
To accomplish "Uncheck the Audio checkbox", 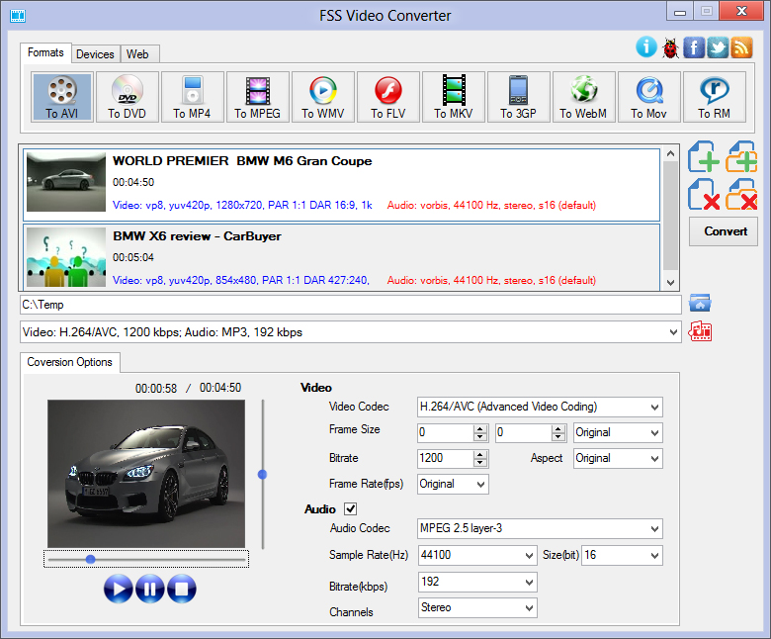I will 350,508.
